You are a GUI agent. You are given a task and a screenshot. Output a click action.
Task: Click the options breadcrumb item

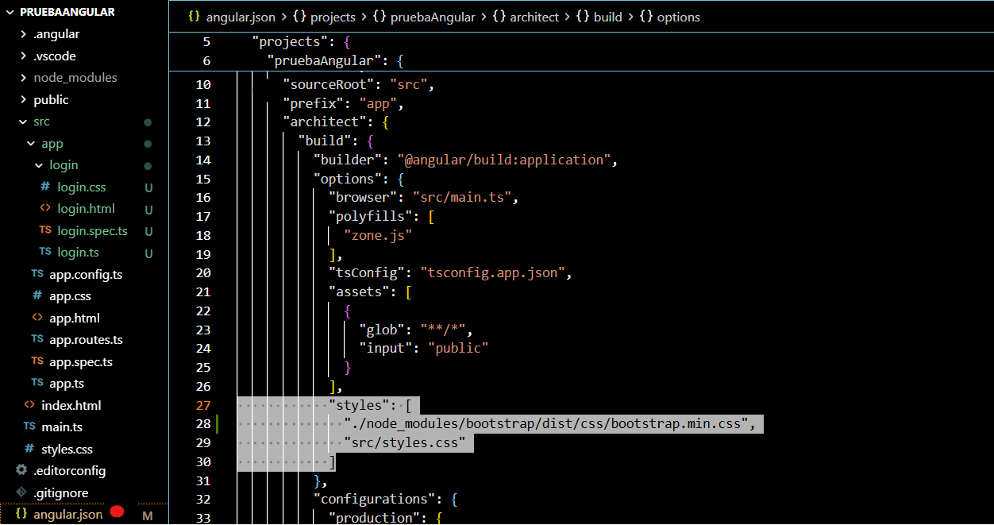tap(678, 17)
